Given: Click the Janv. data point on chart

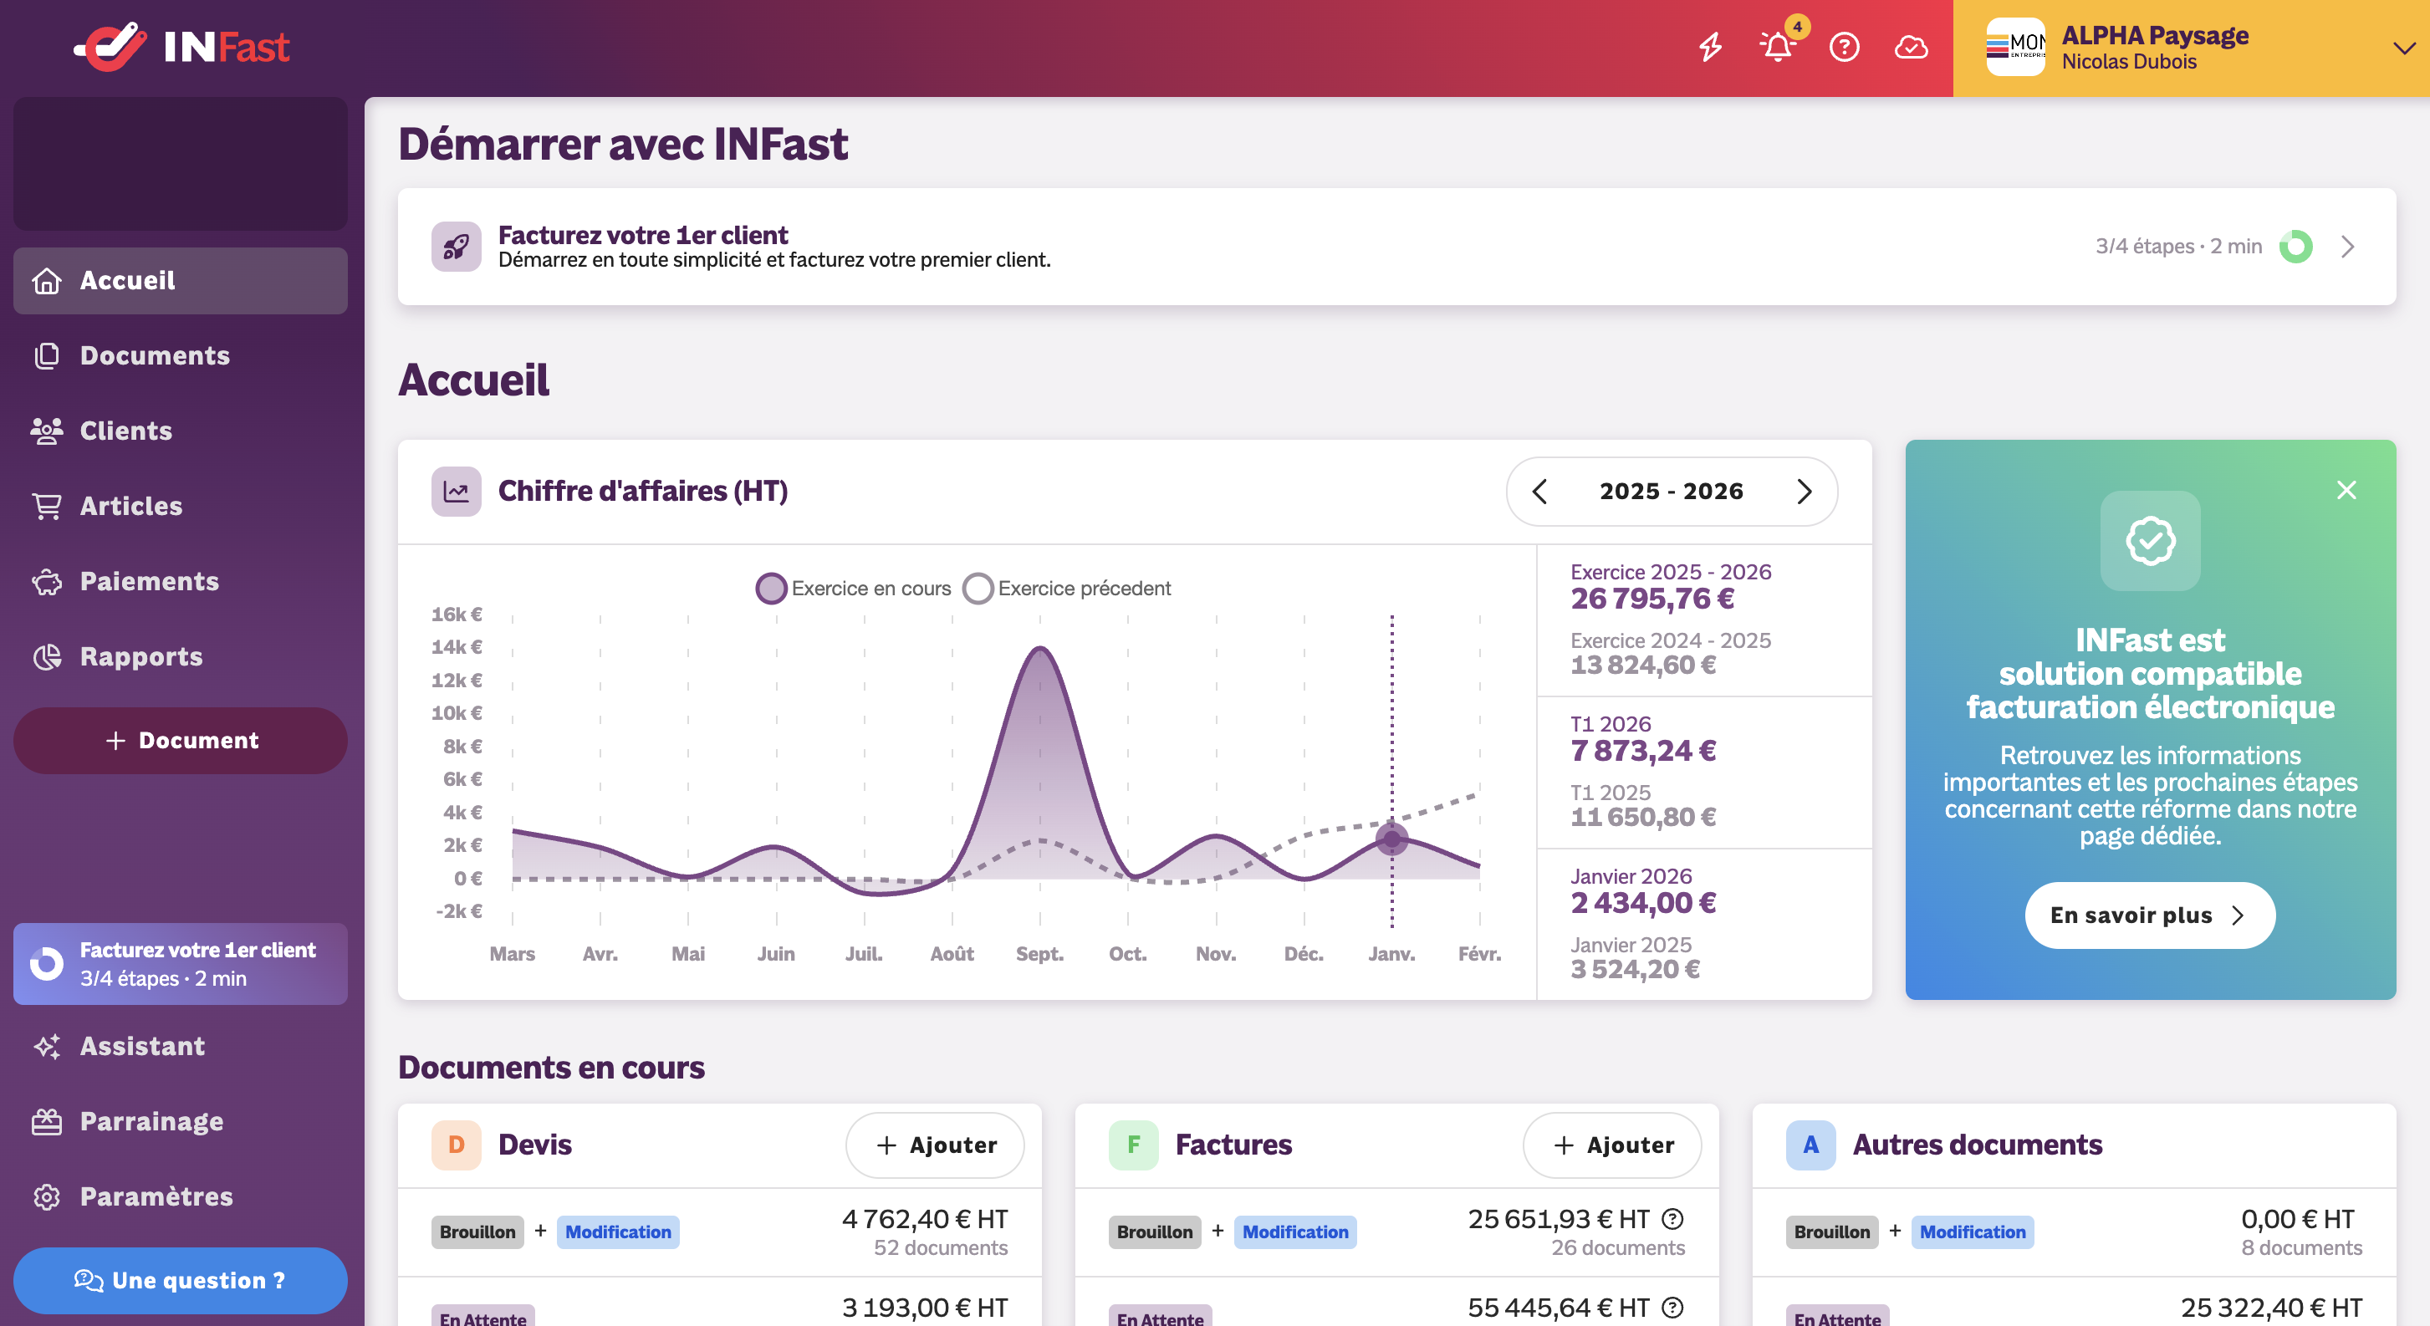Looking at the screenshot, I should 1391,838.
